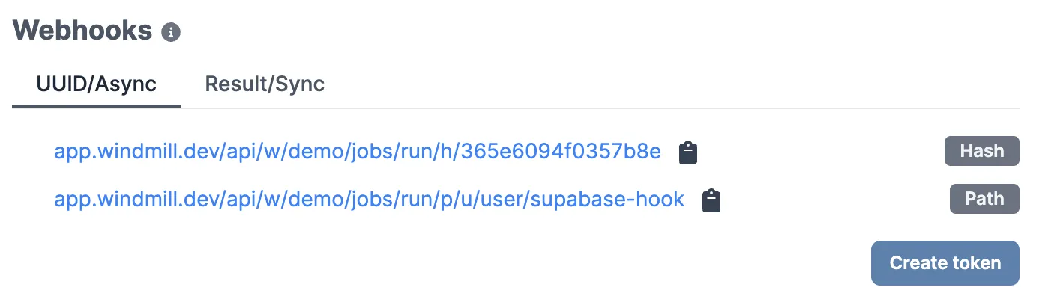Generate a webhook token with Create token
1045x302 pixels.
coord(945,263)
